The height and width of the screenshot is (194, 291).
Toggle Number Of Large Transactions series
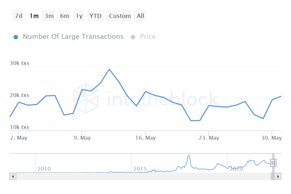click(x=73, y=37)
